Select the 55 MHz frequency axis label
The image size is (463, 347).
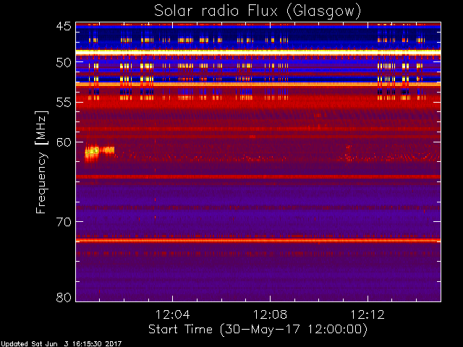64,103
